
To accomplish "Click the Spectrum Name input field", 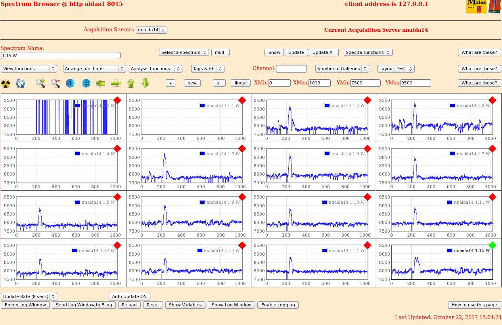I will (x=61, y=56).
